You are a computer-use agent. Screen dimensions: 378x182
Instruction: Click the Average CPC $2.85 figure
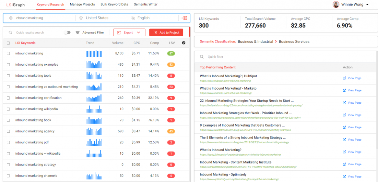[x=299, y=25]
